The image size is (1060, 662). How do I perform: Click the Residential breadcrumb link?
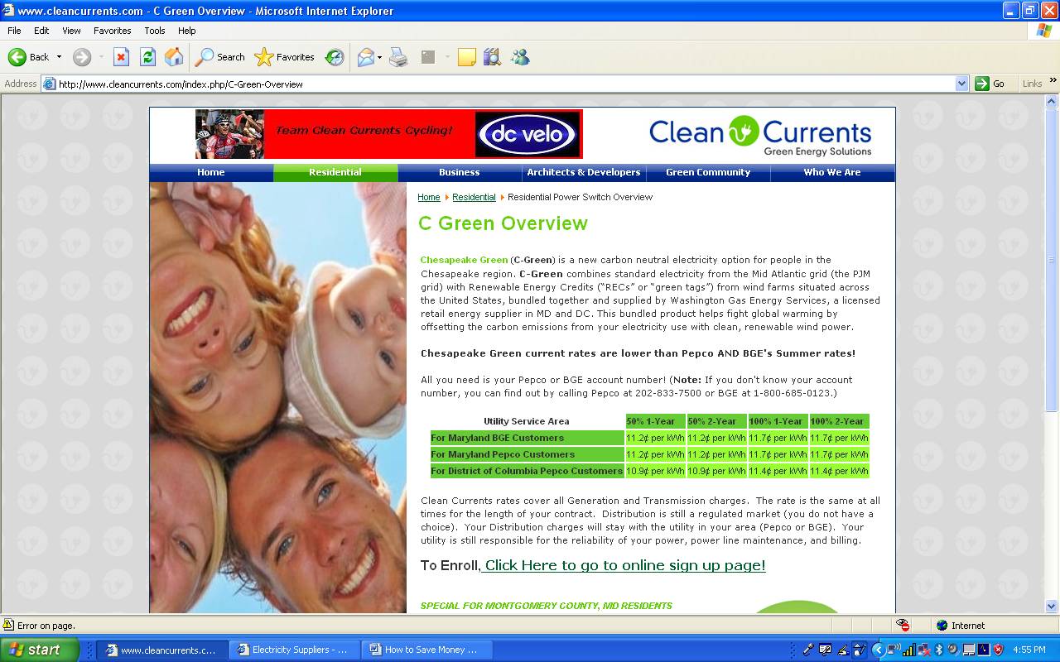474,197
